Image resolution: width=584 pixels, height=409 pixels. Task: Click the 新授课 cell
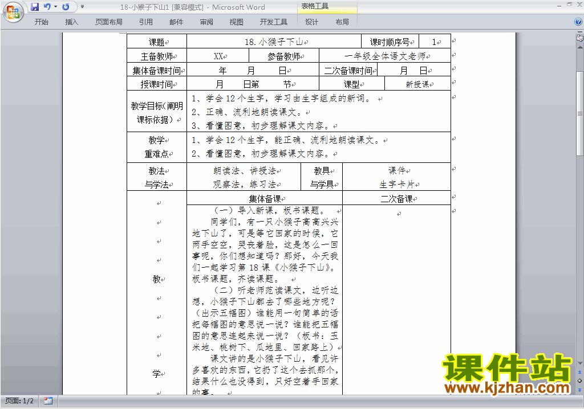pyautogui.click(x=417, y=84)
